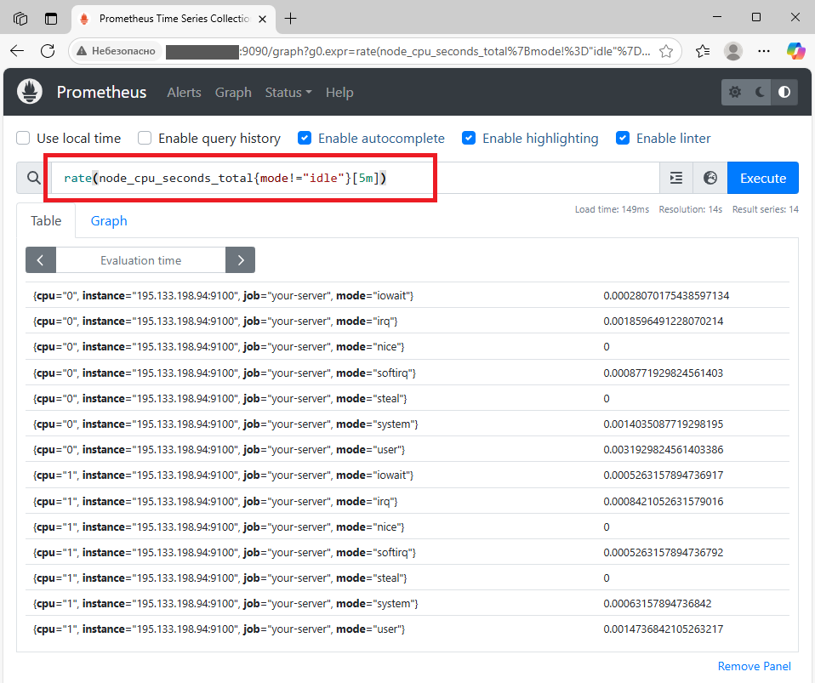Expand the Status dropdown menu

click(x=288, y=93)
